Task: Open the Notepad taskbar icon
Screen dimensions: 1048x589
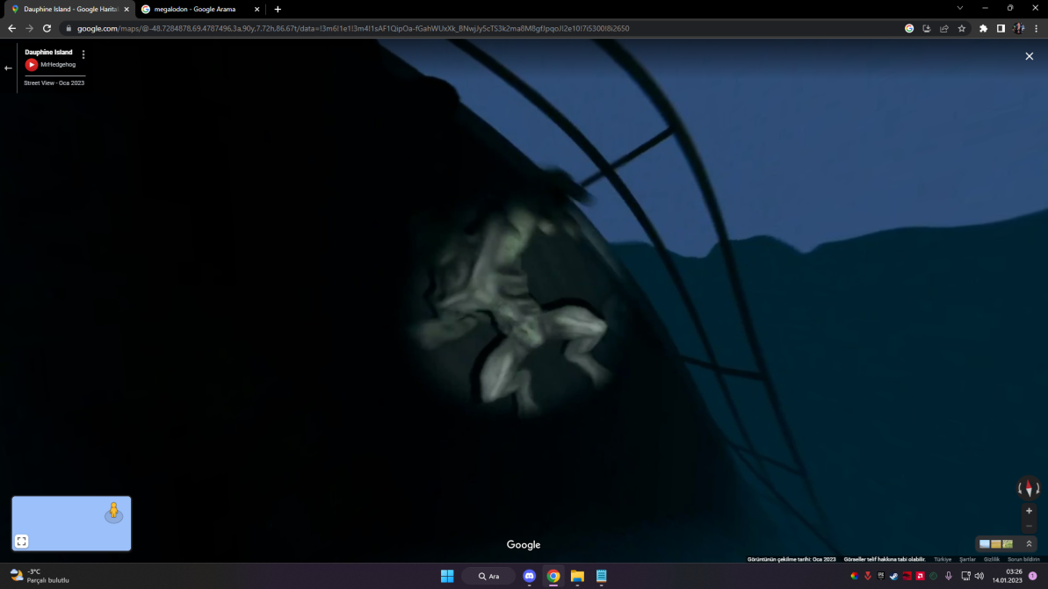Action: (x=602, y=576)
